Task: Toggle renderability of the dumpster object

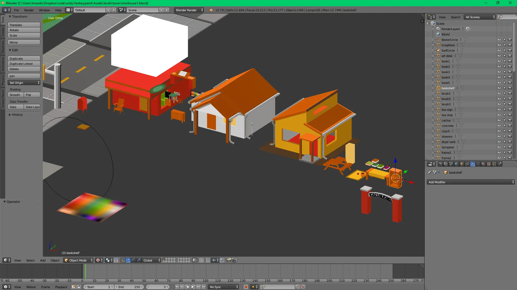Action: point(510,147)
